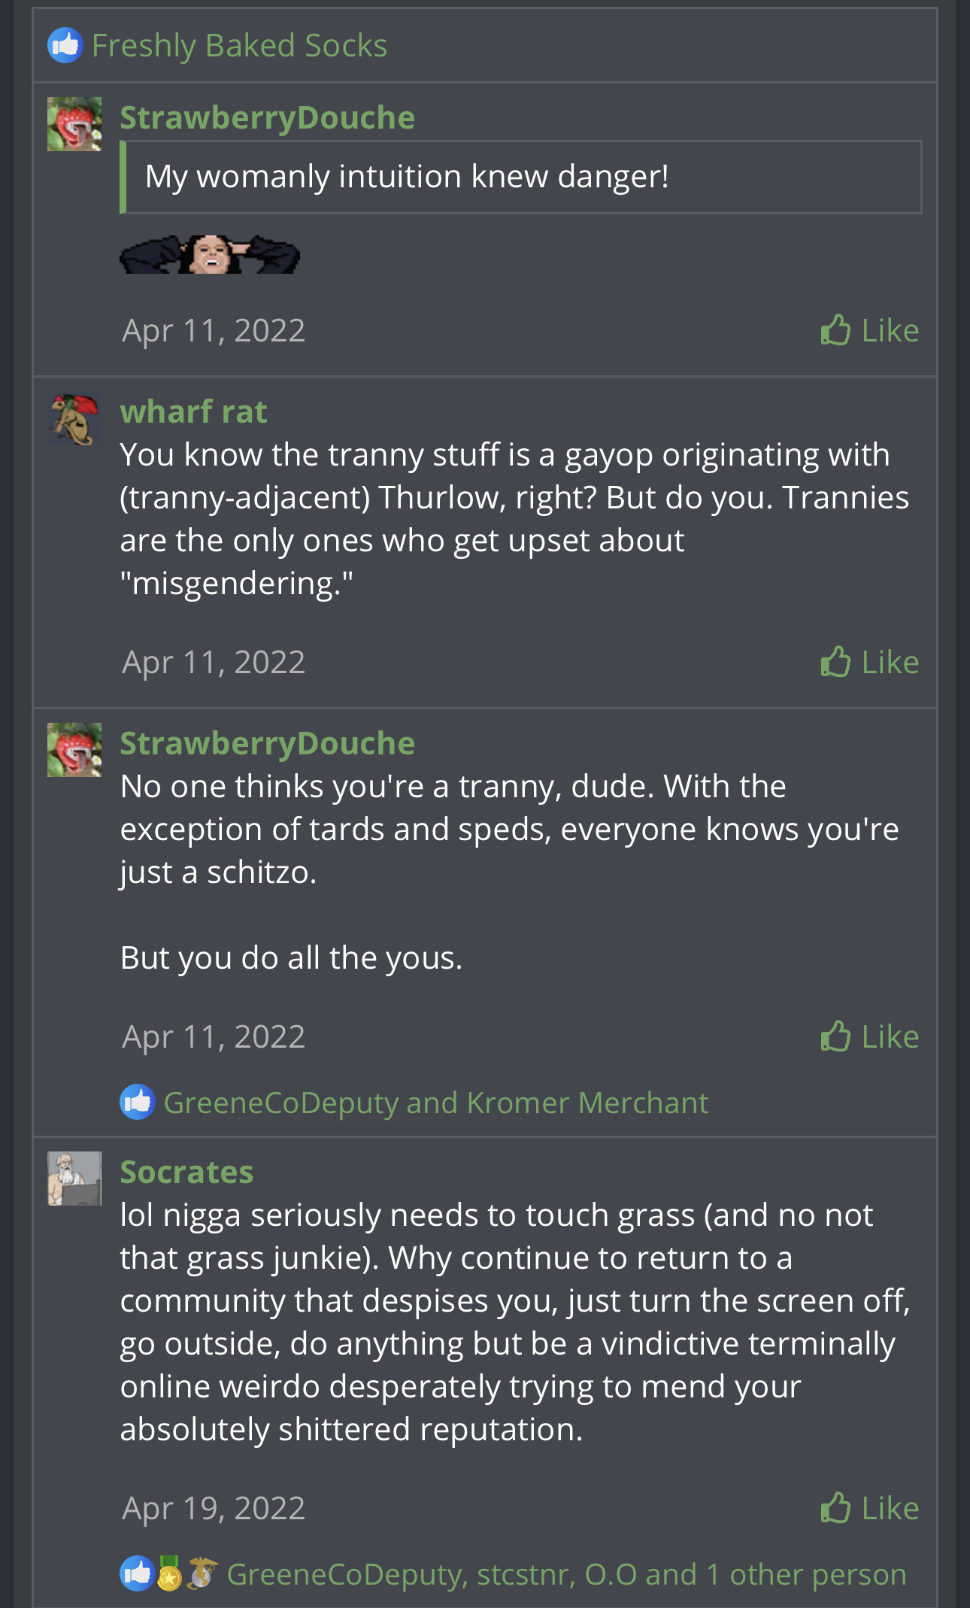Click StrawberryDouche avatar on first comment

[x=74, y=124]
